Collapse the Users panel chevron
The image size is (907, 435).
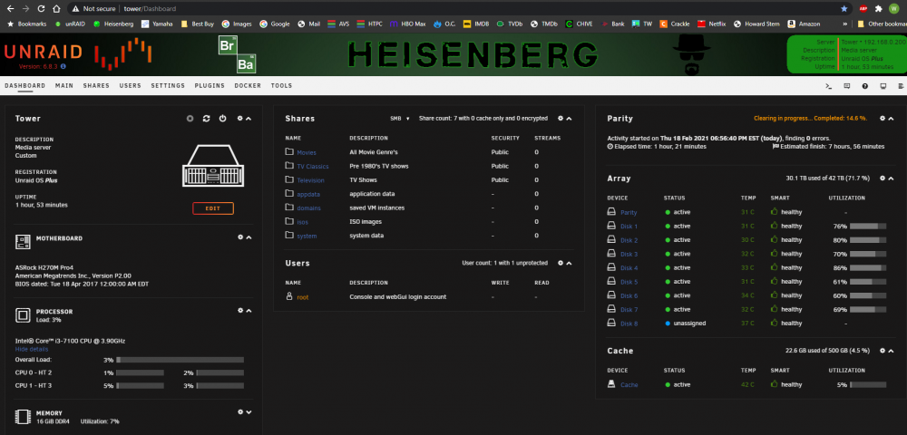(x=569, y=263)
